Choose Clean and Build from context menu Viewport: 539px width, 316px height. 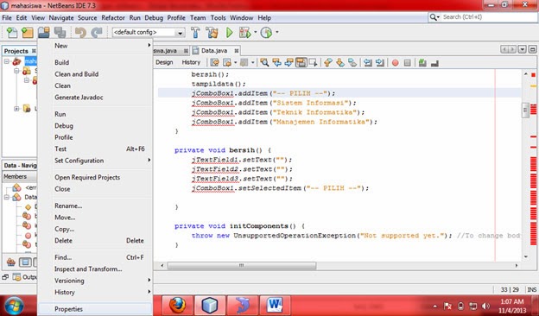click(x=76, y=74)
